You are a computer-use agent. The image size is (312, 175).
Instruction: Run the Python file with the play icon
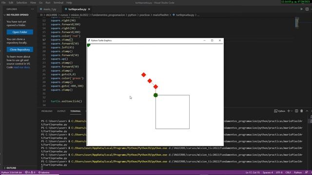301,9
